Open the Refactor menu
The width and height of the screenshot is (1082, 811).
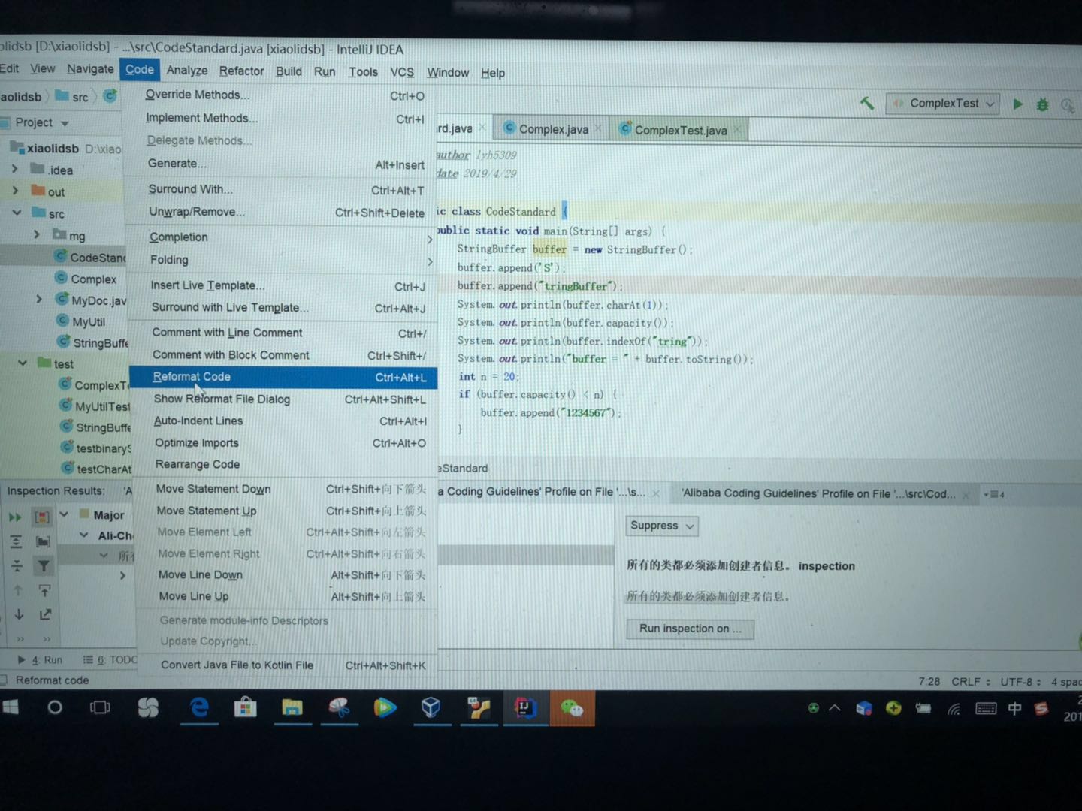pos(241,71)
